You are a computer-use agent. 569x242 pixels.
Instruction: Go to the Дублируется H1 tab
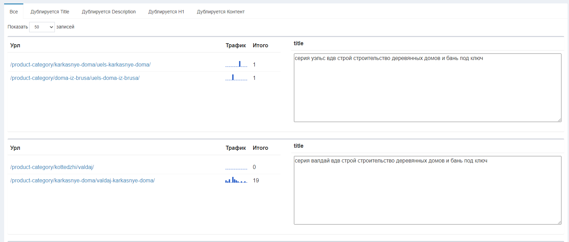[166, 12]
